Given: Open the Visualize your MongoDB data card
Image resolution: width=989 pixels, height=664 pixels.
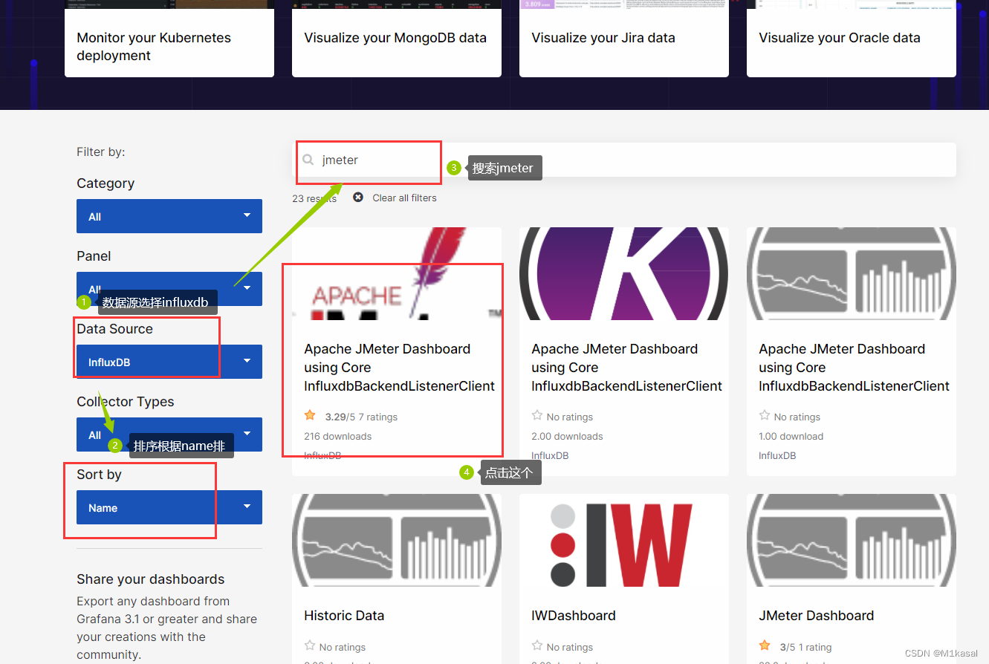Looking at the screenshot, I should pos(397,38).
